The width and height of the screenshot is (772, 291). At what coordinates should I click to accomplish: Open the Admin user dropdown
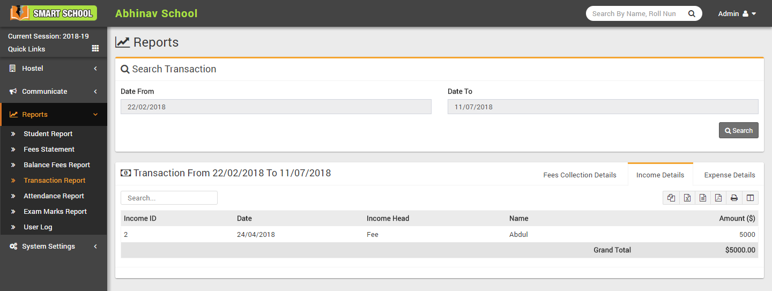(737, 13)
